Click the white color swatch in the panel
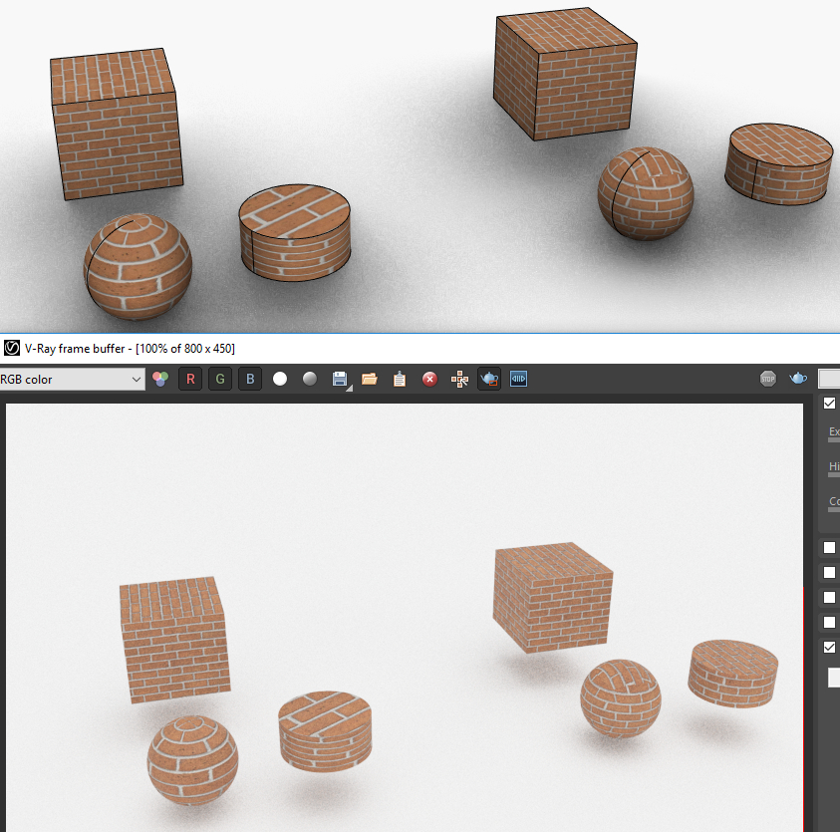Viewport: 840px width, 832px height. [831, 678]
